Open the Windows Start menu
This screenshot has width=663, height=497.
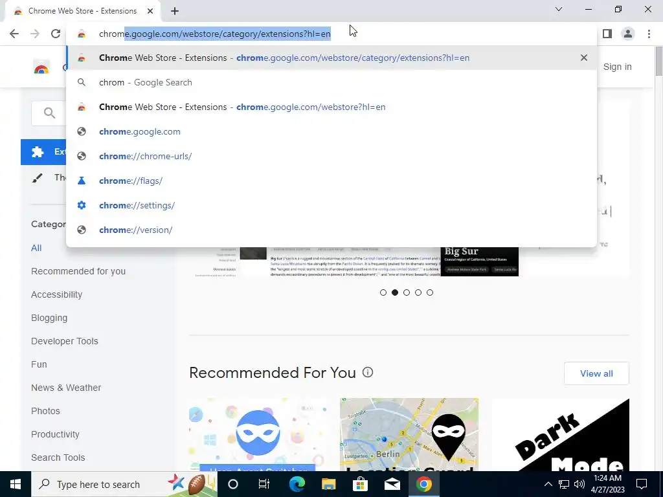click(x=16, y=484)
